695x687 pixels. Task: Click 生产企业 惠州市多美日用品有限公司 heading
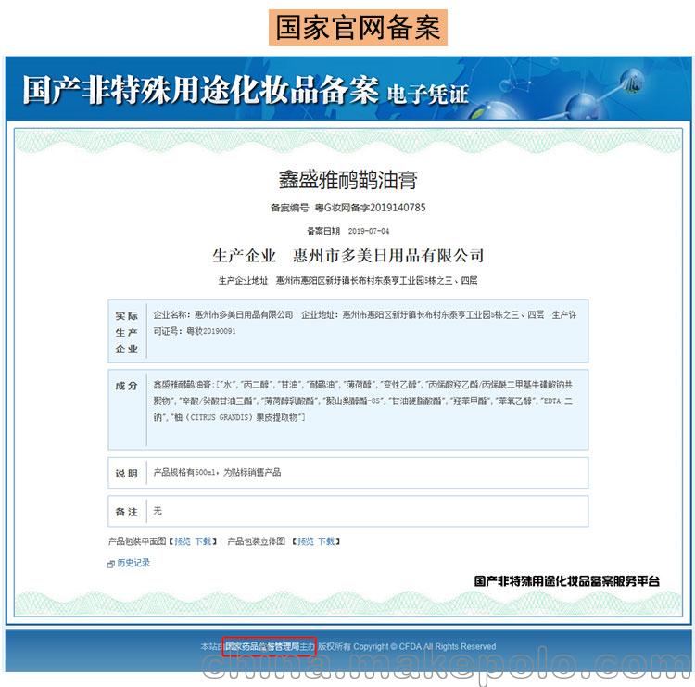pos(347,256)
